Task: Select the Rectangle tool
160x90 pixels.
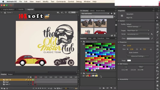Action: (x=157, y=42)
